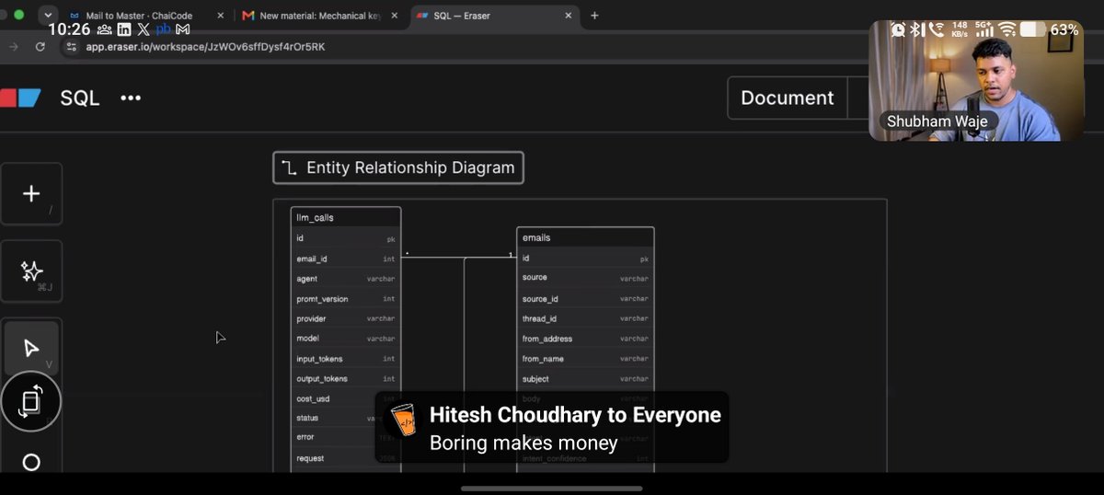Click the agent row in llm_calls
Image resolution: width=1104 pixels, height=495 pixels.
pos(346,279)
